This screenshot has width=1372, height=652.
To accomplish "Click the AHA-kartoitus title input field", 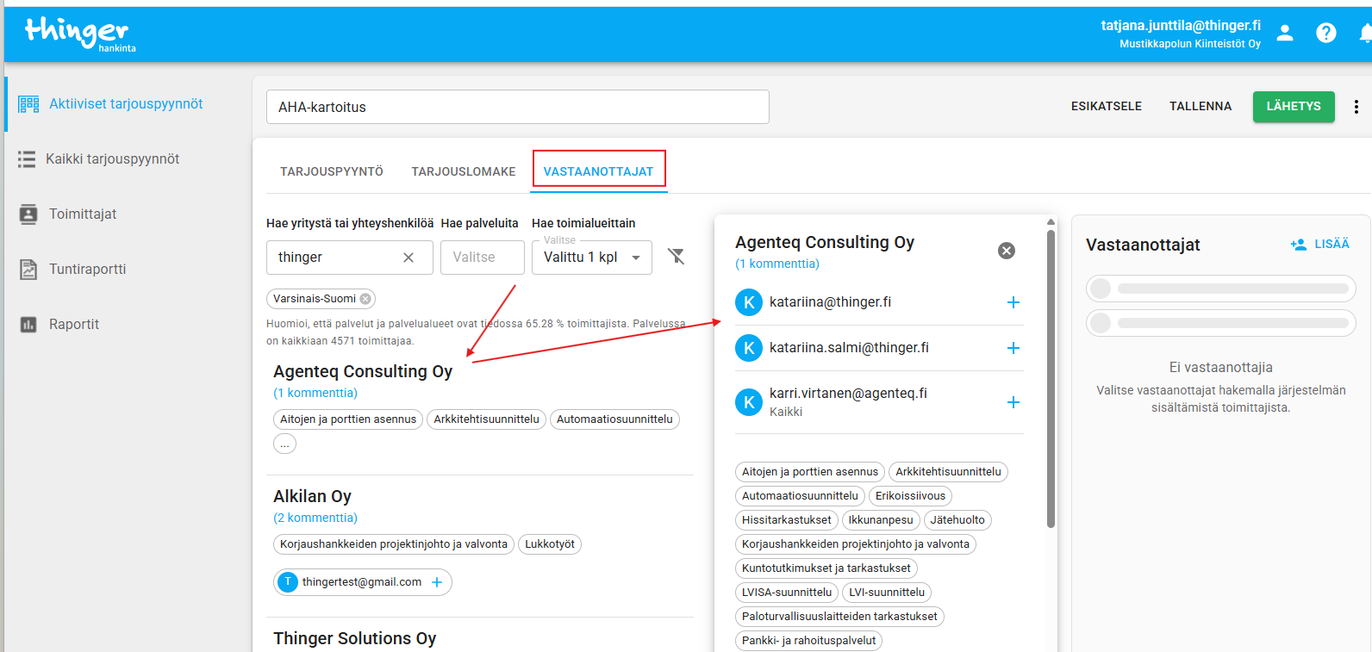I will click(x=518, y=107).
